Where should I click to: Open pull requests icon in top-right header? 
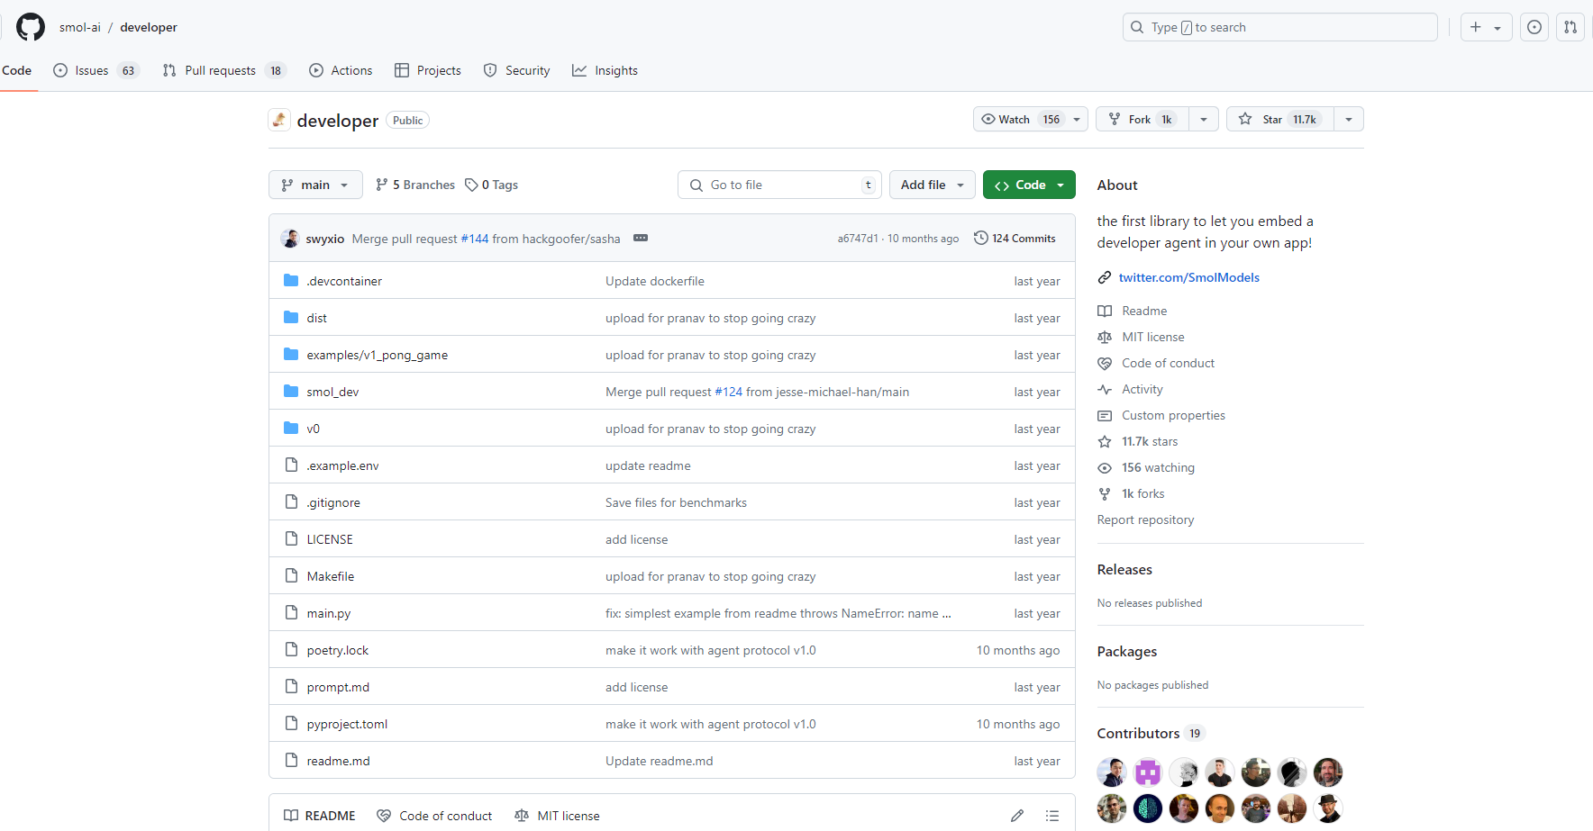click(x=1570, y=27)
